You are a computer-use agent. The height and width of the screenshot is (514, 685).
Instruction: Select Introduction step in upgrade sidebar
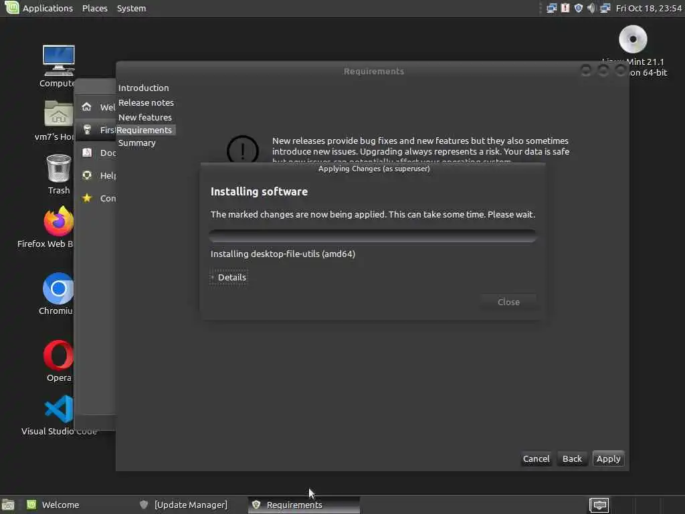(143, 88)
